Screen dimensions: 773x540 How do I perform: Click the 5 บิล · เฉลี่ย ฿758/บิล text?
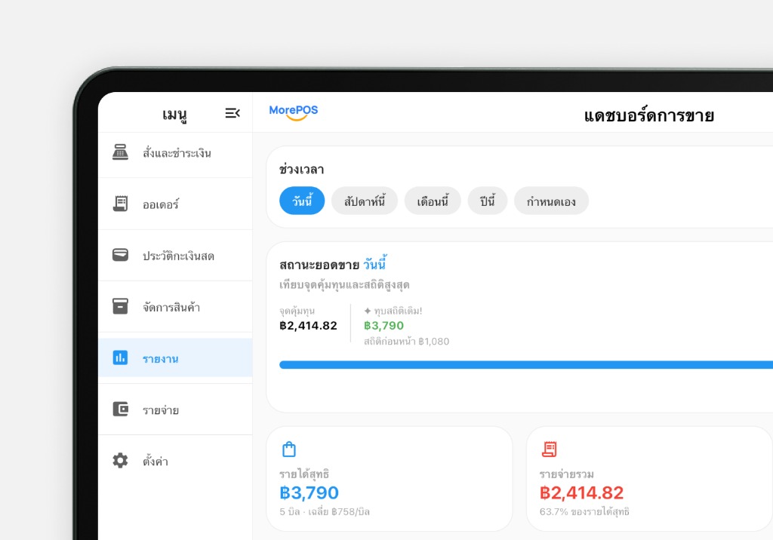(325, 511)
